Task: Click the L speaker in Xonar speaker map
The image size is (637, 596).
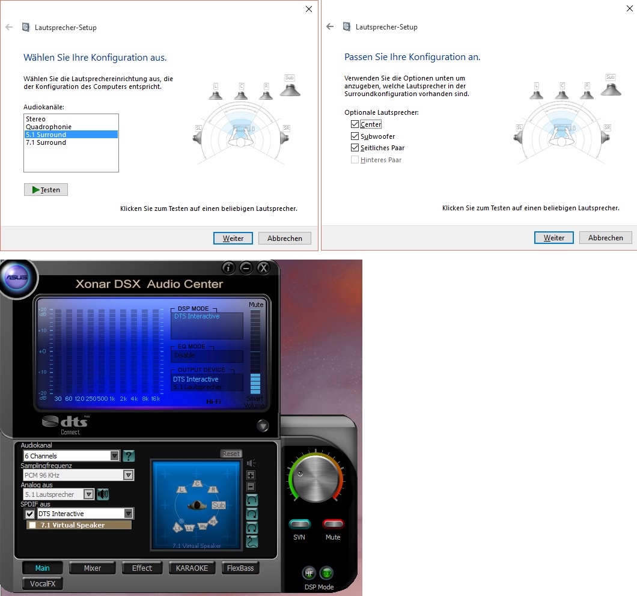Action: [181, 490]
